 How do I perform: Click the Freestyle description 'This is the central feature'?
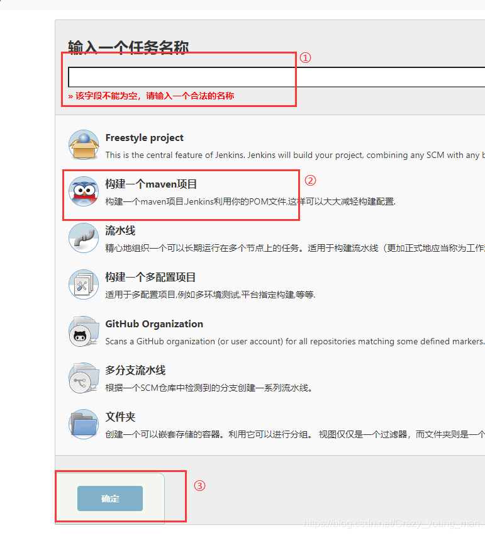click(295, 155)
